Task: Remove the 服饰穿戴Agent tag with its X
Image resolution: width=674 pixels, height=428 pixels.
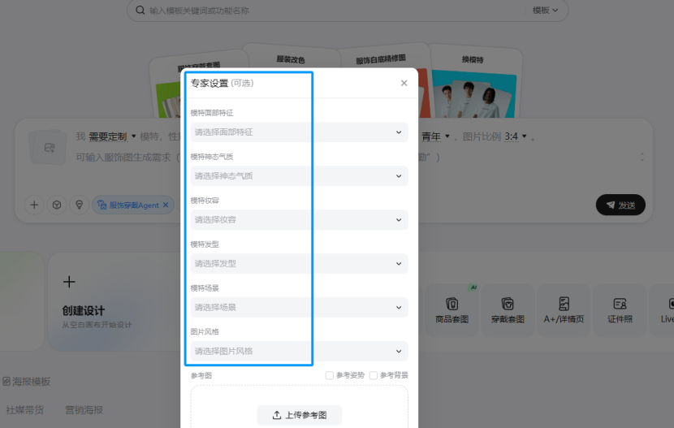Action: (166, 205)
